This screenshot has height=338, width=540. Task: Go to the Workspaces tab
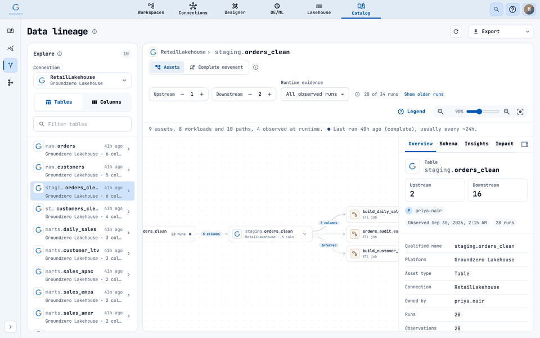point(151,10)
